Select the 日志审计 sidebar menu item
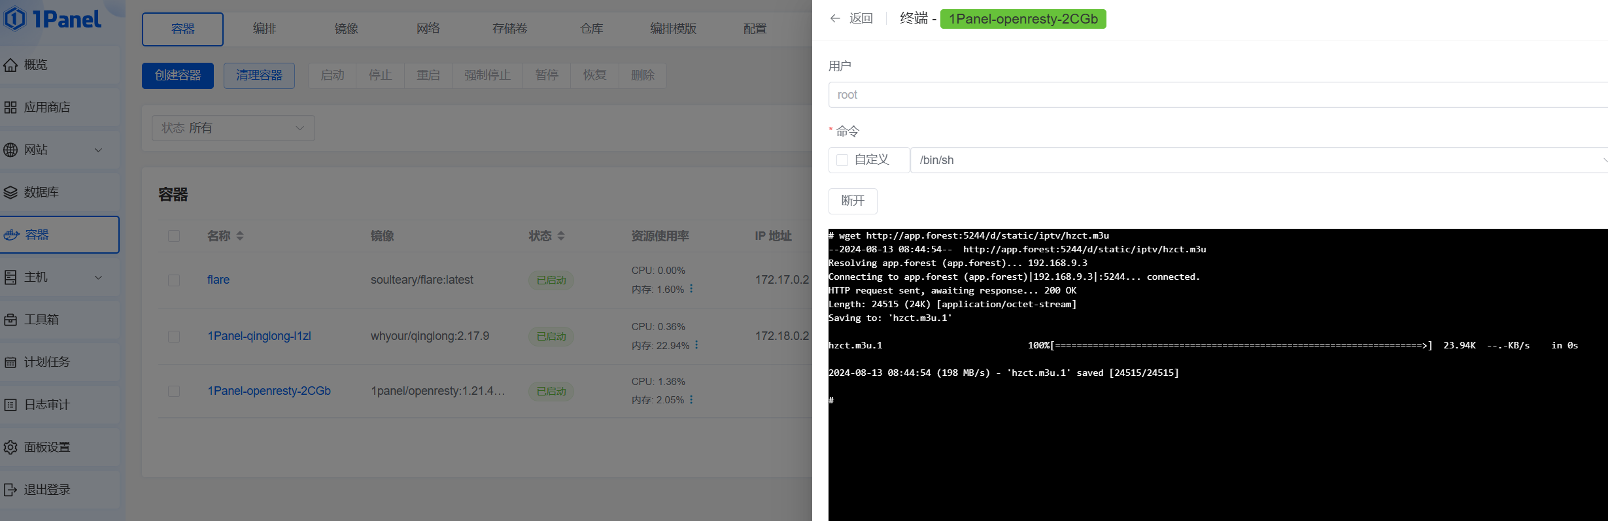The image size is (1608, 521). (60, 405)
